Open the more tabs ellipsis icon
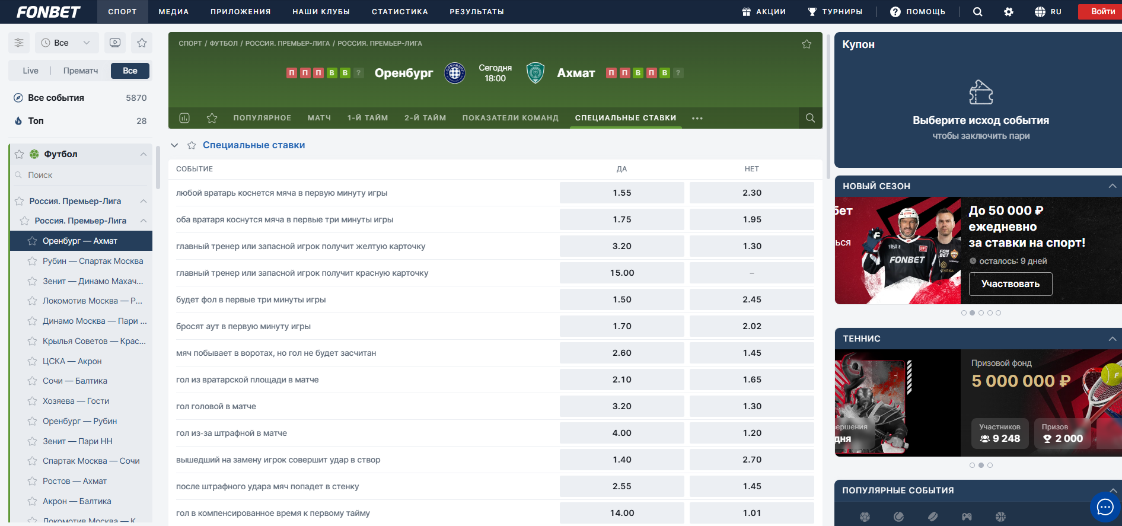1122x526 pixels. point(697,118)
